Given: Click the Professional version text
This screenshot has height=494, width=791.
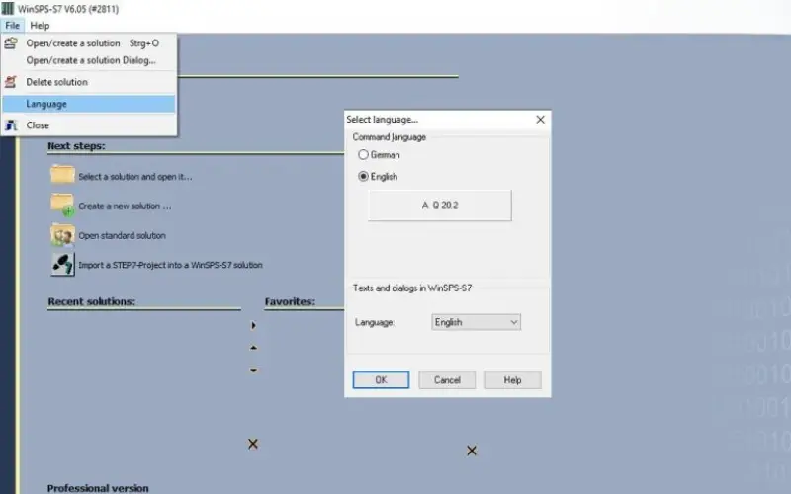Looking at the screenshot, I should tap(98, 488).
